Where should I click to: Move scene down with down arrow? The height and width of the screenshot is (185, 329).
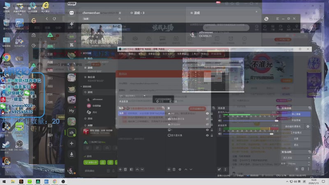(x=142, y=169)
